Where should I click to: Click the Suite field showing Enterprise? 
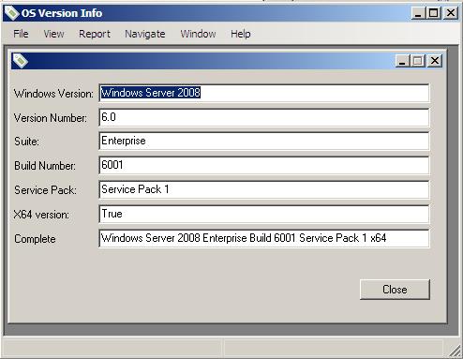264,141
